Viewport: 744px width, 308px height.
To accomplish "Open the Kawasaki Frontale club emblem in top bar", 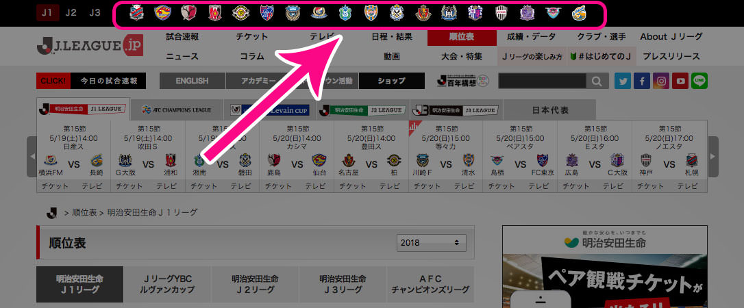I will [x=293, y=13].
